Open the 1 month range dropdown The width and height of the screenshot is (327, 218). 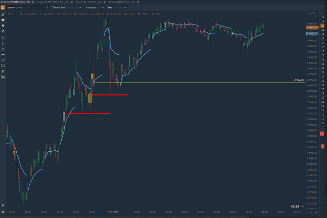pyautogui.click(x=95, y=7)
